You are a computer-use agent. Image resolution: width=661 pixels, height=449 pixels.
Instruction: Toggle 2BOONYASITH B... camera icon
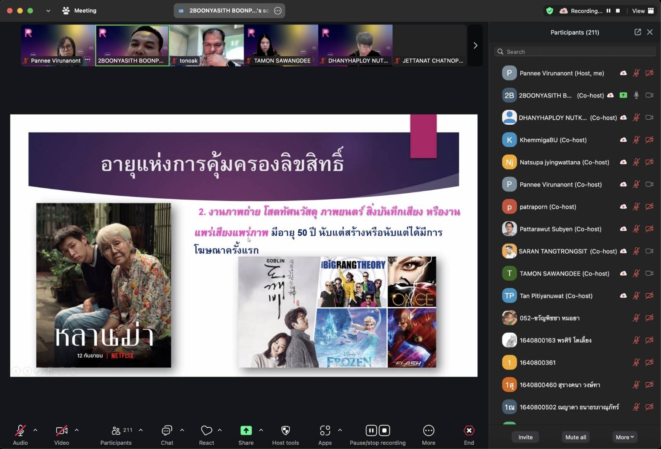pyautogui.click(x=649, y=95)
